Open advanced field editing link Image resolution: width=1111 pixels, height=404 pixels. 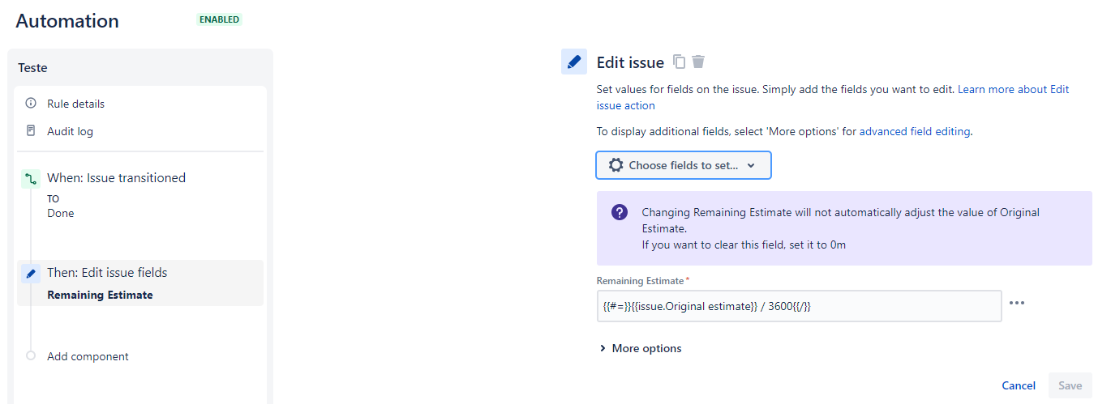tap(915, 131)
